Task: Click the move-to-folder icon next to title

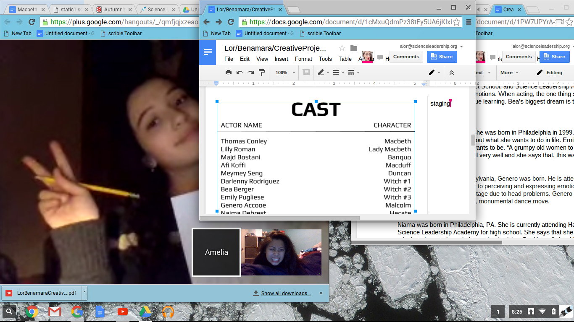Action: (x=354, y=48)
